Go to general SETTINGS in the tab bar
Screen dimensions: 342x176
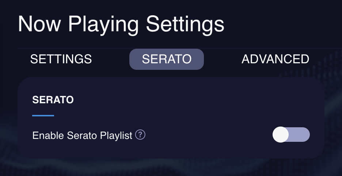click(61, 59)
